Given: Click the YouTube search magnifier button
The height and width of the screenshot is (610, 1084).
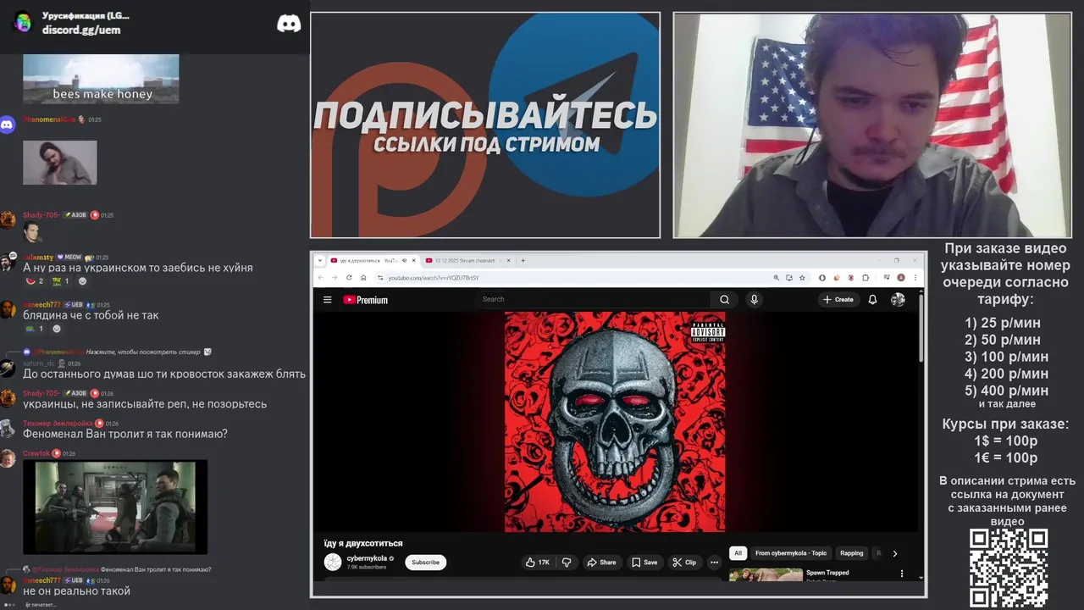Looking at the screenshot, I should [x=724, y=299].
